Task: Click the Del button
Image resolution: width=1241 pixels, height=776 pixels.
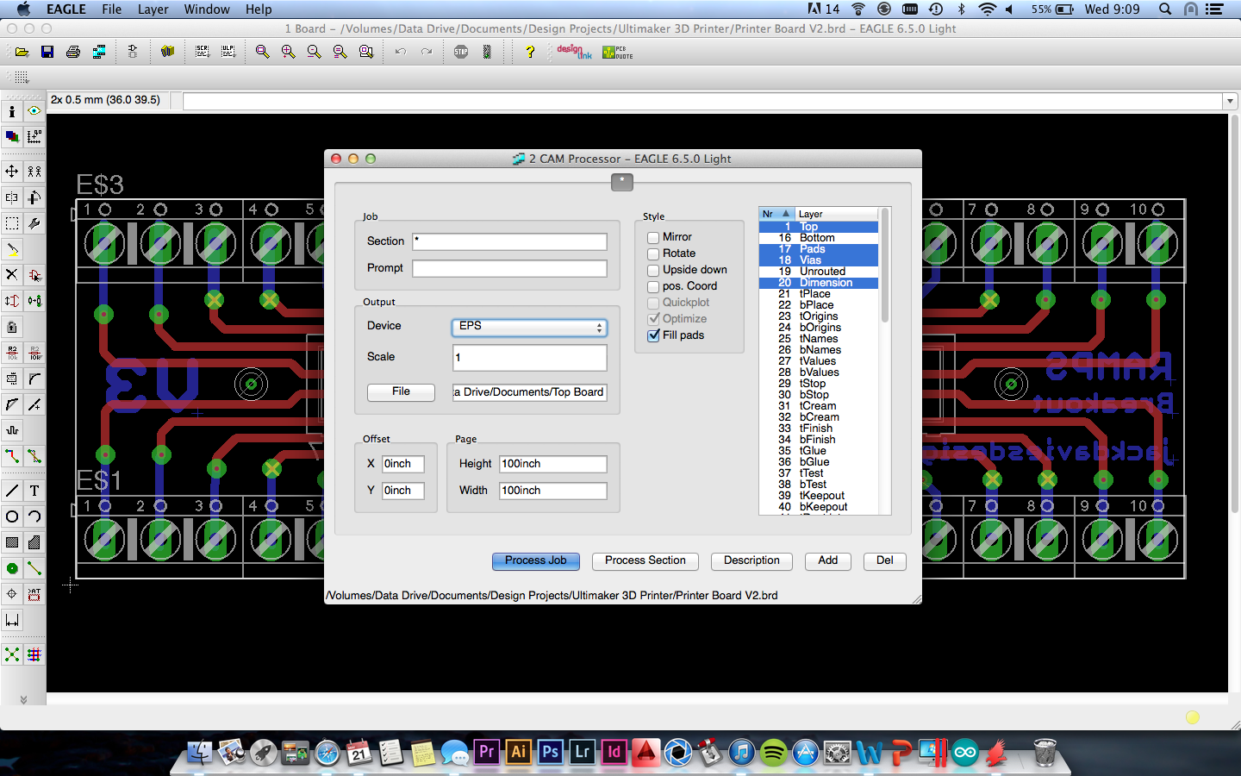Action: 885,561
